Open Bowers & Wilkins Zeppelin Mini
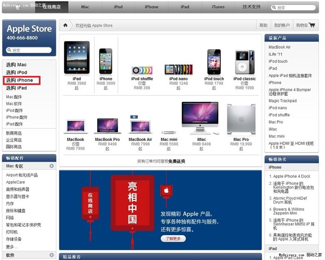 click(288, 211)
